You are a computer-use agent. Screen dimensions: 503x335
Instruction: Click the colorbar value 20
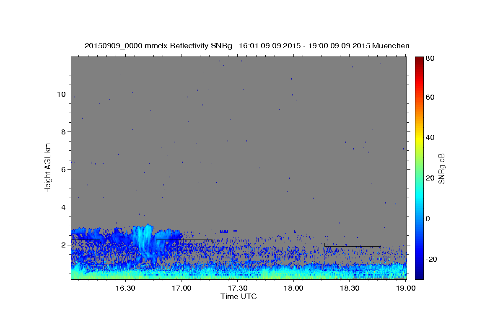431,178
